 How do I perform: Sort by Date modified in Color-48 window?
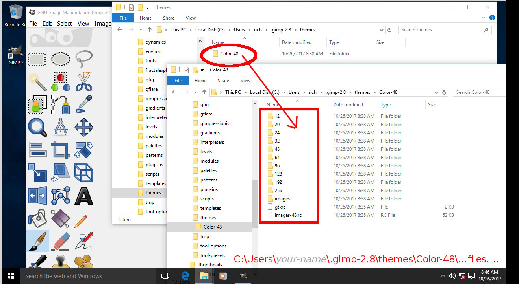pyautogui.click(x=348, y=105)
